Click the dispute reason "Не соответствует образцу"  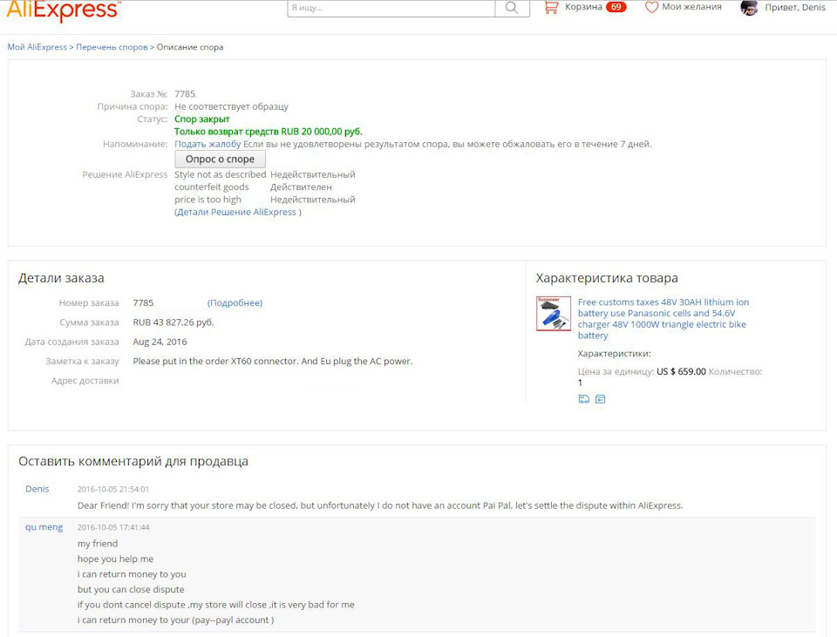coord(231,106)
